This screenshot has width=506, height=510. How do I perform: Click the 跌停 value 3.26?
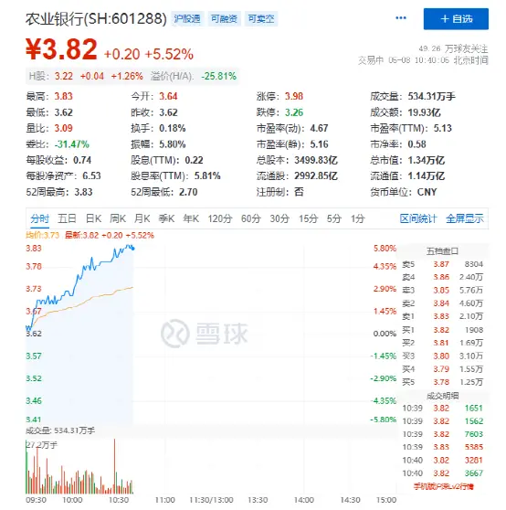[x=294, y=112]
